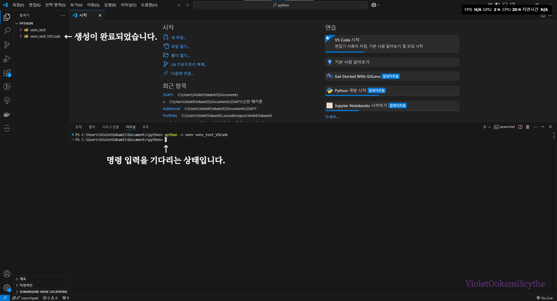Click 폴더 열기... link
Screen dimensions: 557x301
click(x=176, y=55)
